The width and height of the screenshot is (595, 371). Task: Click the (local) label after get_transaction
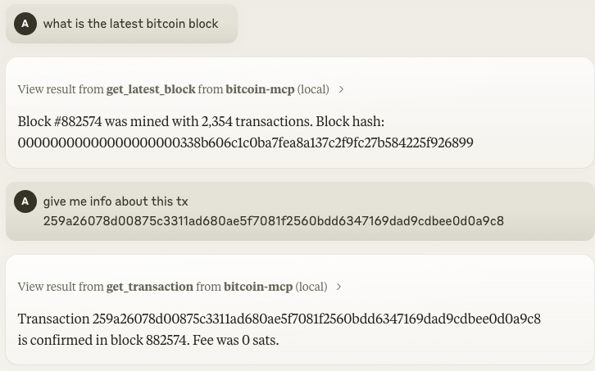pyautogui.click(x=311, y=287)
